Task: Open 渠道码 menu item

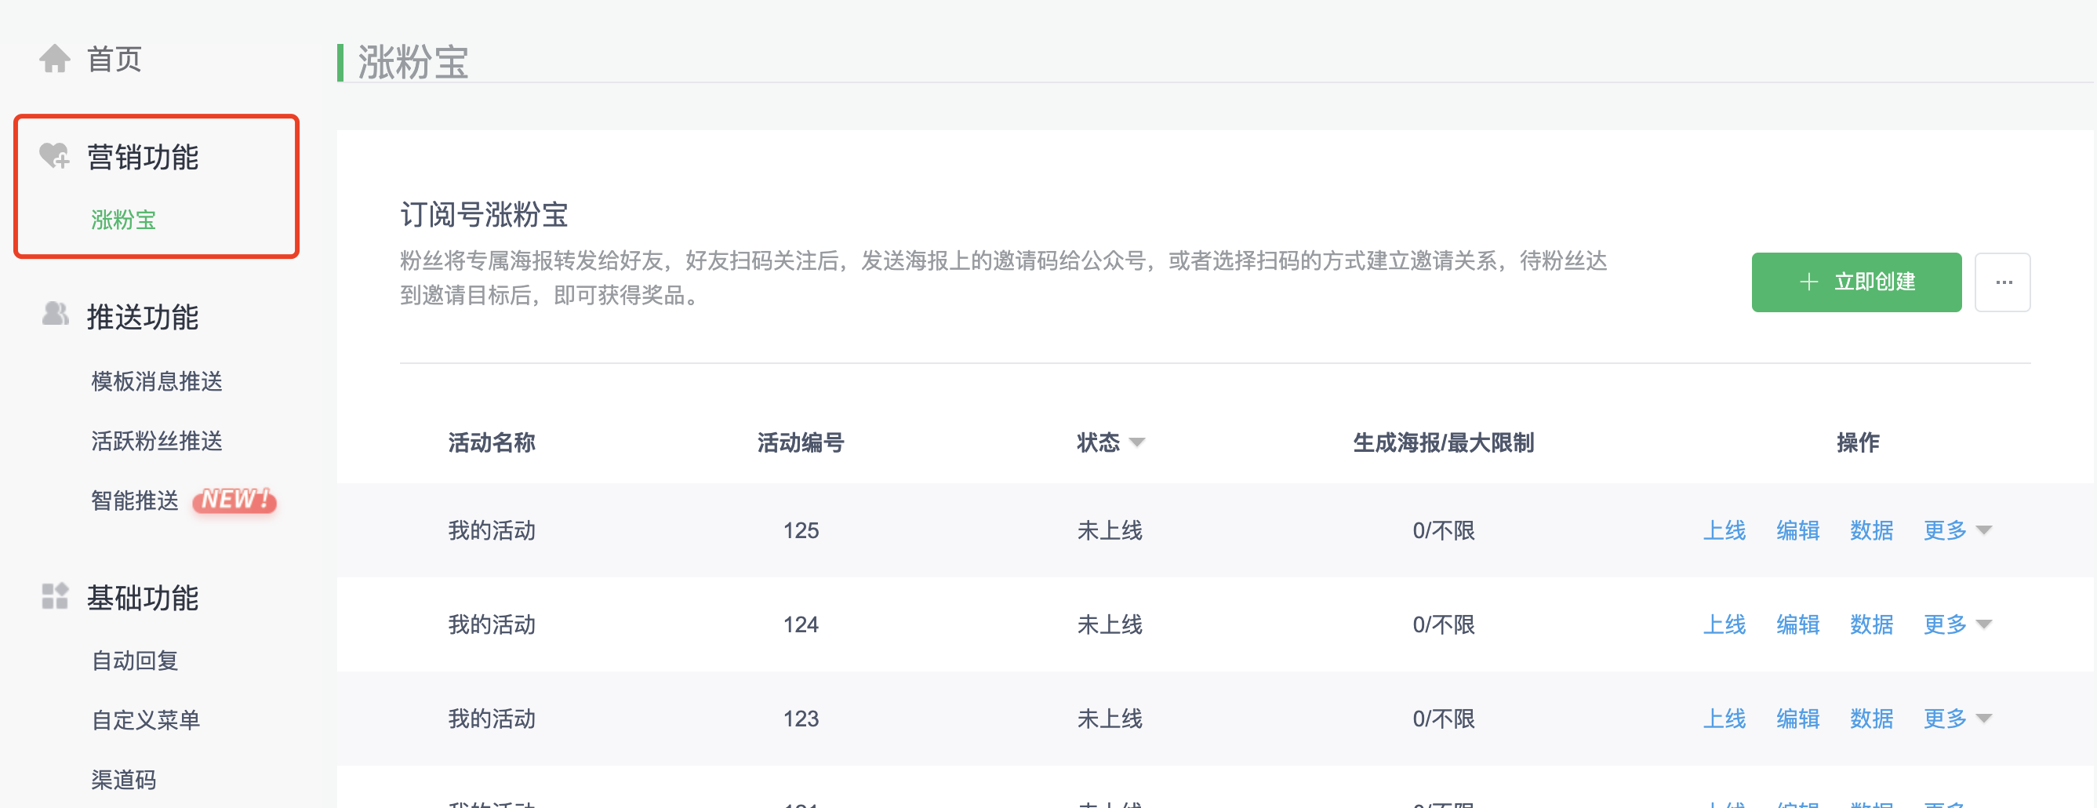Action: pyautogui.click(x=124, y=781)
